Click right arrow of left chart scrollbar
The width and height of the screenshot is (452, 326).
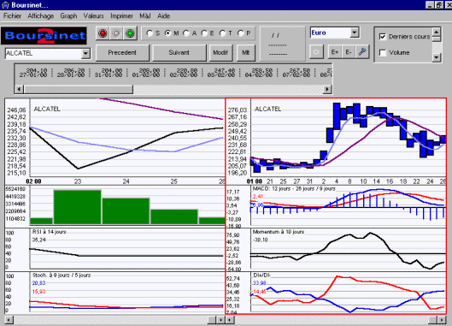click(220, 320)
